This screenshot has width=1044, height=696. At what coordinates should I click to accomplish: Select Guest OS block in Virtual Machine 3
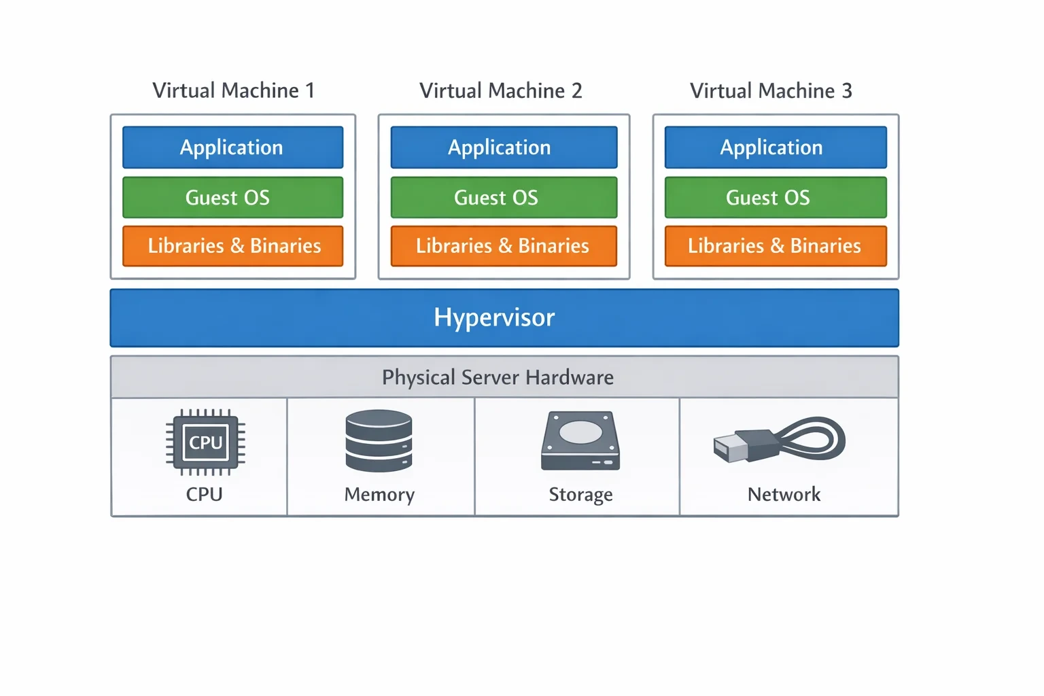pyautogui.click(x=776, y=198)
